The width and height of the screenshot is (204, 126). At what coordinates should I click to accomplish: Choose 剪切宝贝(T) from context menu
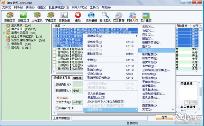click(111, 46)
